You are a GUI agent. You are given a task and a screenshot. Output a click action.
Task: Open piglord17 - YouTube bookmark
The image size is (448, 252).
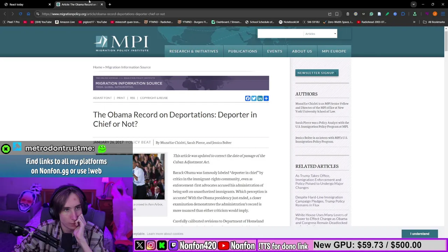click(x=93, y=22)
